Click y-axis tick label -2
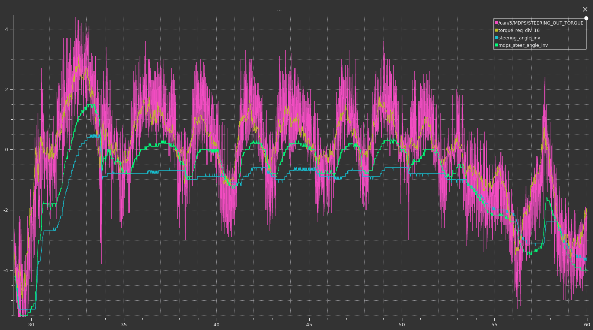Screen dimensions: 593x330 6,210
